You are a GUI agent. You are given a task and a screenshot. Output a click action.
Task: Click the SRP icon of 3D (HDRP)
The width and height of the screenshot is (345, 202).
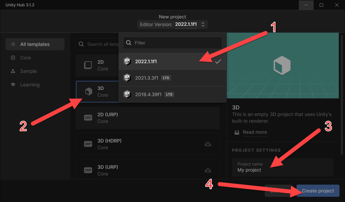(88, 144)
